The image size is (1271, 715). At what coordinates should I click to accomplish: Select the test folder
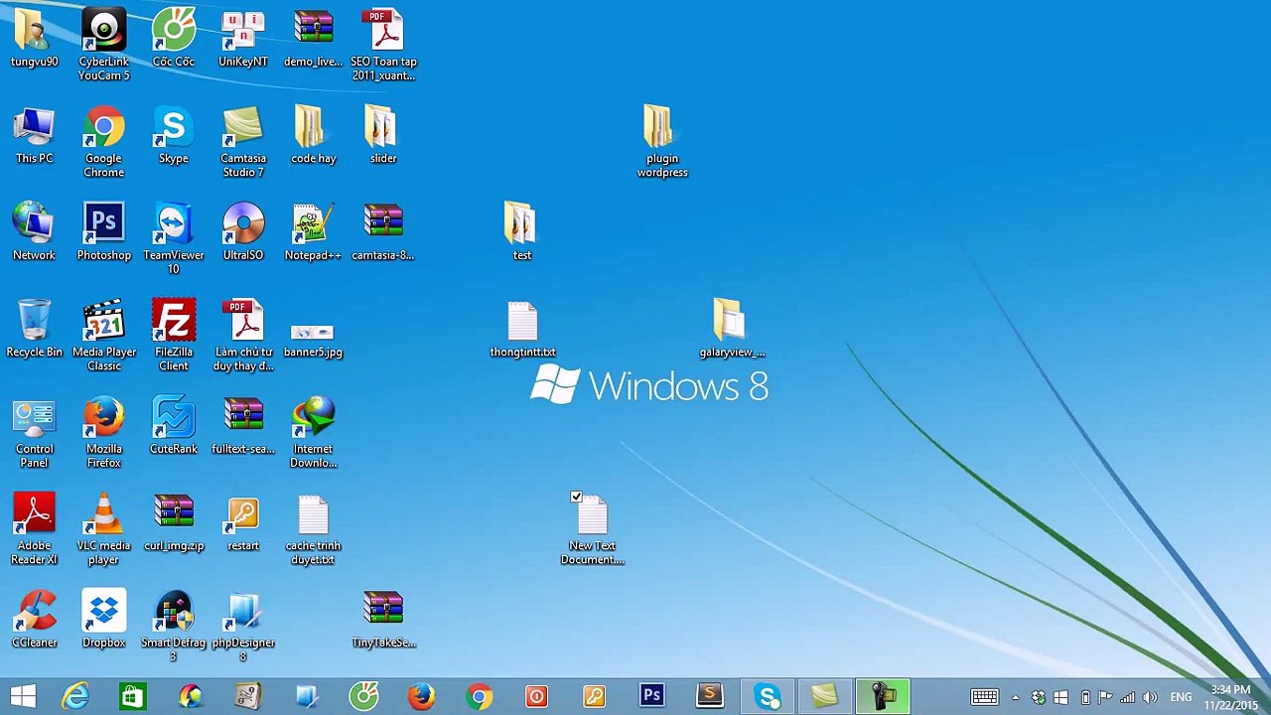(521, 232)
